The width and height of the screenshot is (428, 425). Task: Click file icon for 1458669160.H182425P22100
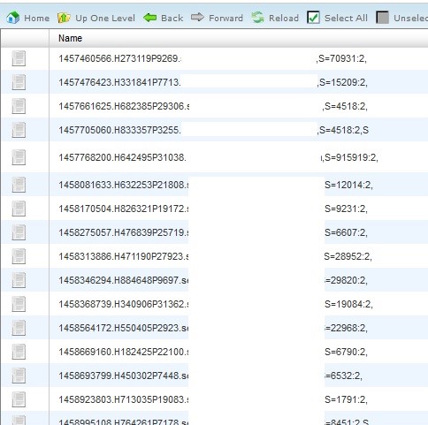tap(19, 352)
